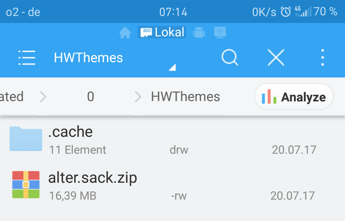Click the zip archive file icon
345x221 pixels.
[x=26, y=185]
